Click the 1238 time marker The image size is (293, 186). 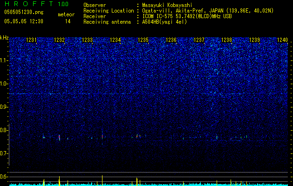[x=226, y=40]
